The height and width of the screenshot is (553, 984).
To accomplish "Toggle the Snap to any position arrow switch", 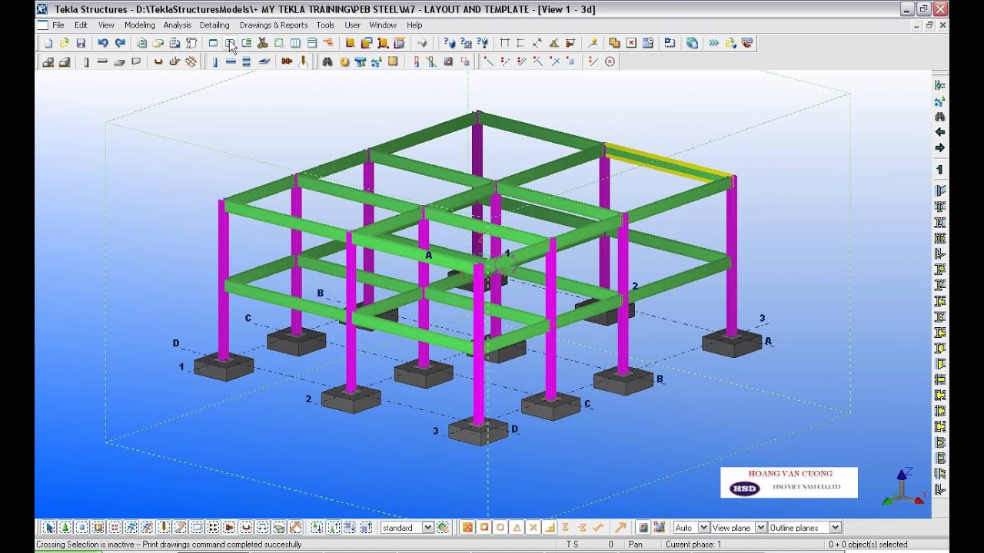I will click(x=620, y=528).
